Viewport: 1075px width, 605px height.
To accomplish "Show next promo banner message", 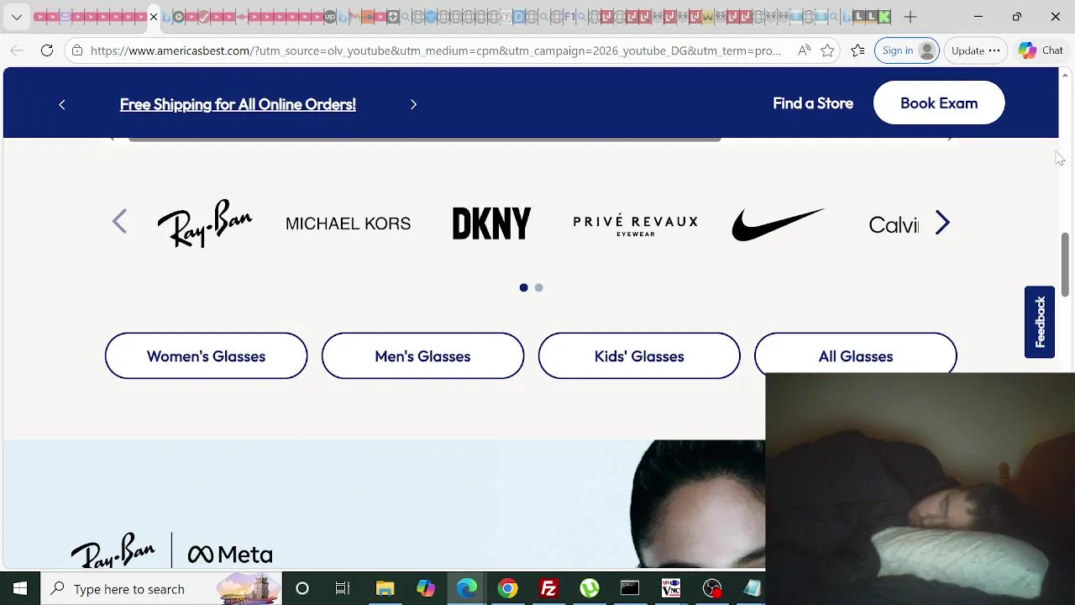I will point(413,104).
